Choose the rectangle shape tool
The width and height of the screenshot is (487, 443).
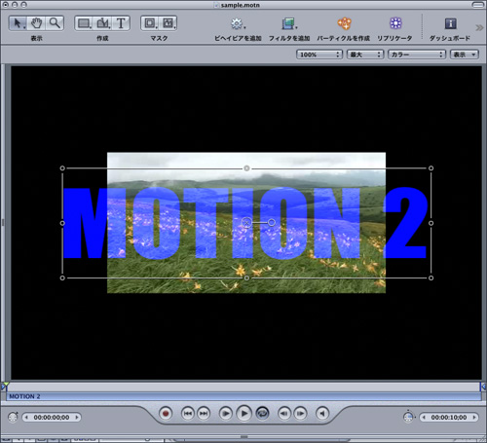(x=84, y=23)
